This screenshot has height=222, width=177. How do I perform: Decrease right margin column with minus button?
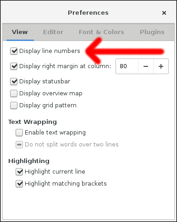(146, 66)
